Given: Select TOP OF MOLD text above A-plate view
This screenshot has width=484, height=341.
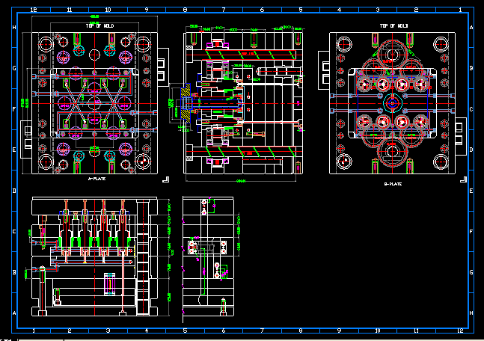Looking at the screenshot, I should click(x=99, y=26).
